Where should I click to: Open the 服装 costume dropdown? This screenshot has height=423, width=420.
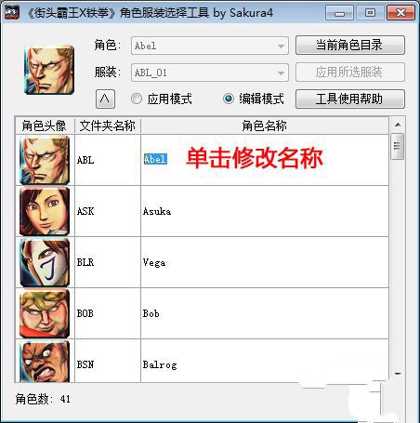[210, 73]
